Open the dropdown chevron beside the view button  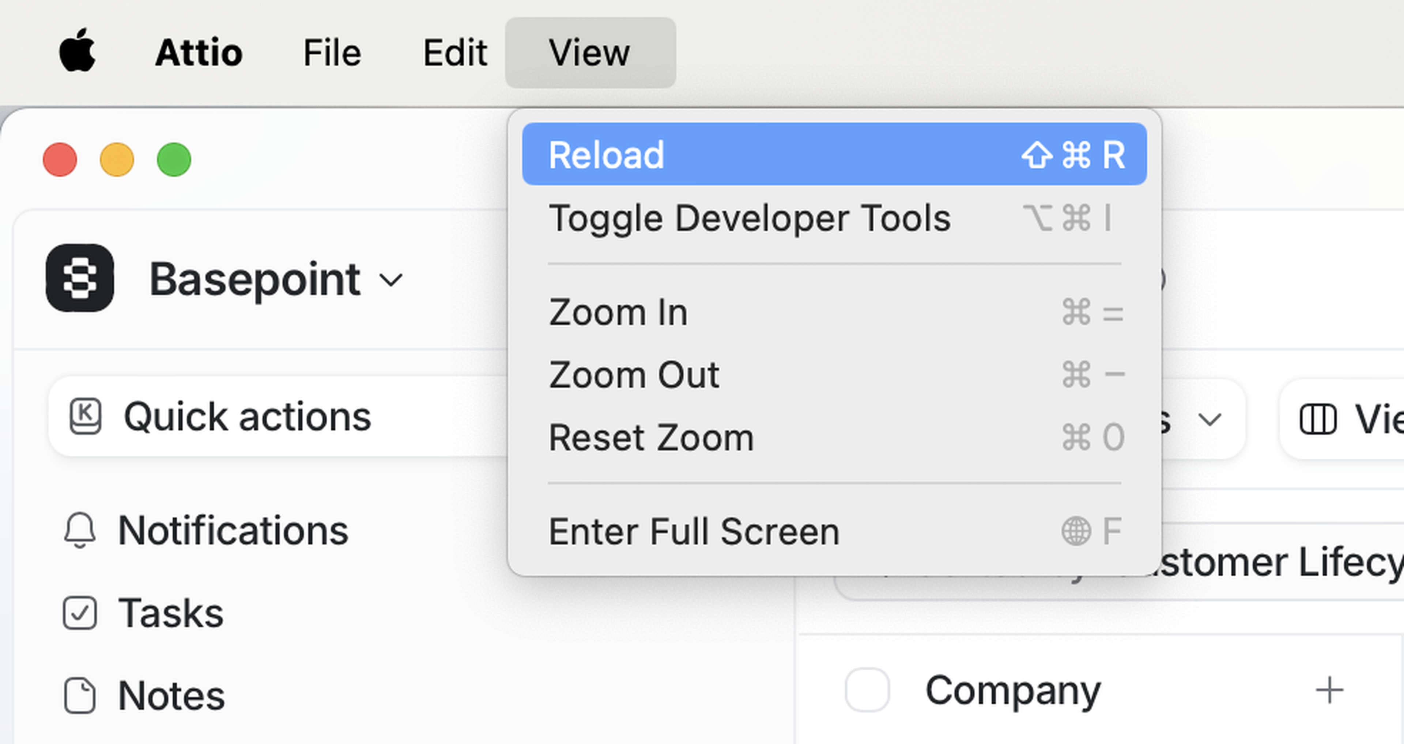(x=1210, y=419)
